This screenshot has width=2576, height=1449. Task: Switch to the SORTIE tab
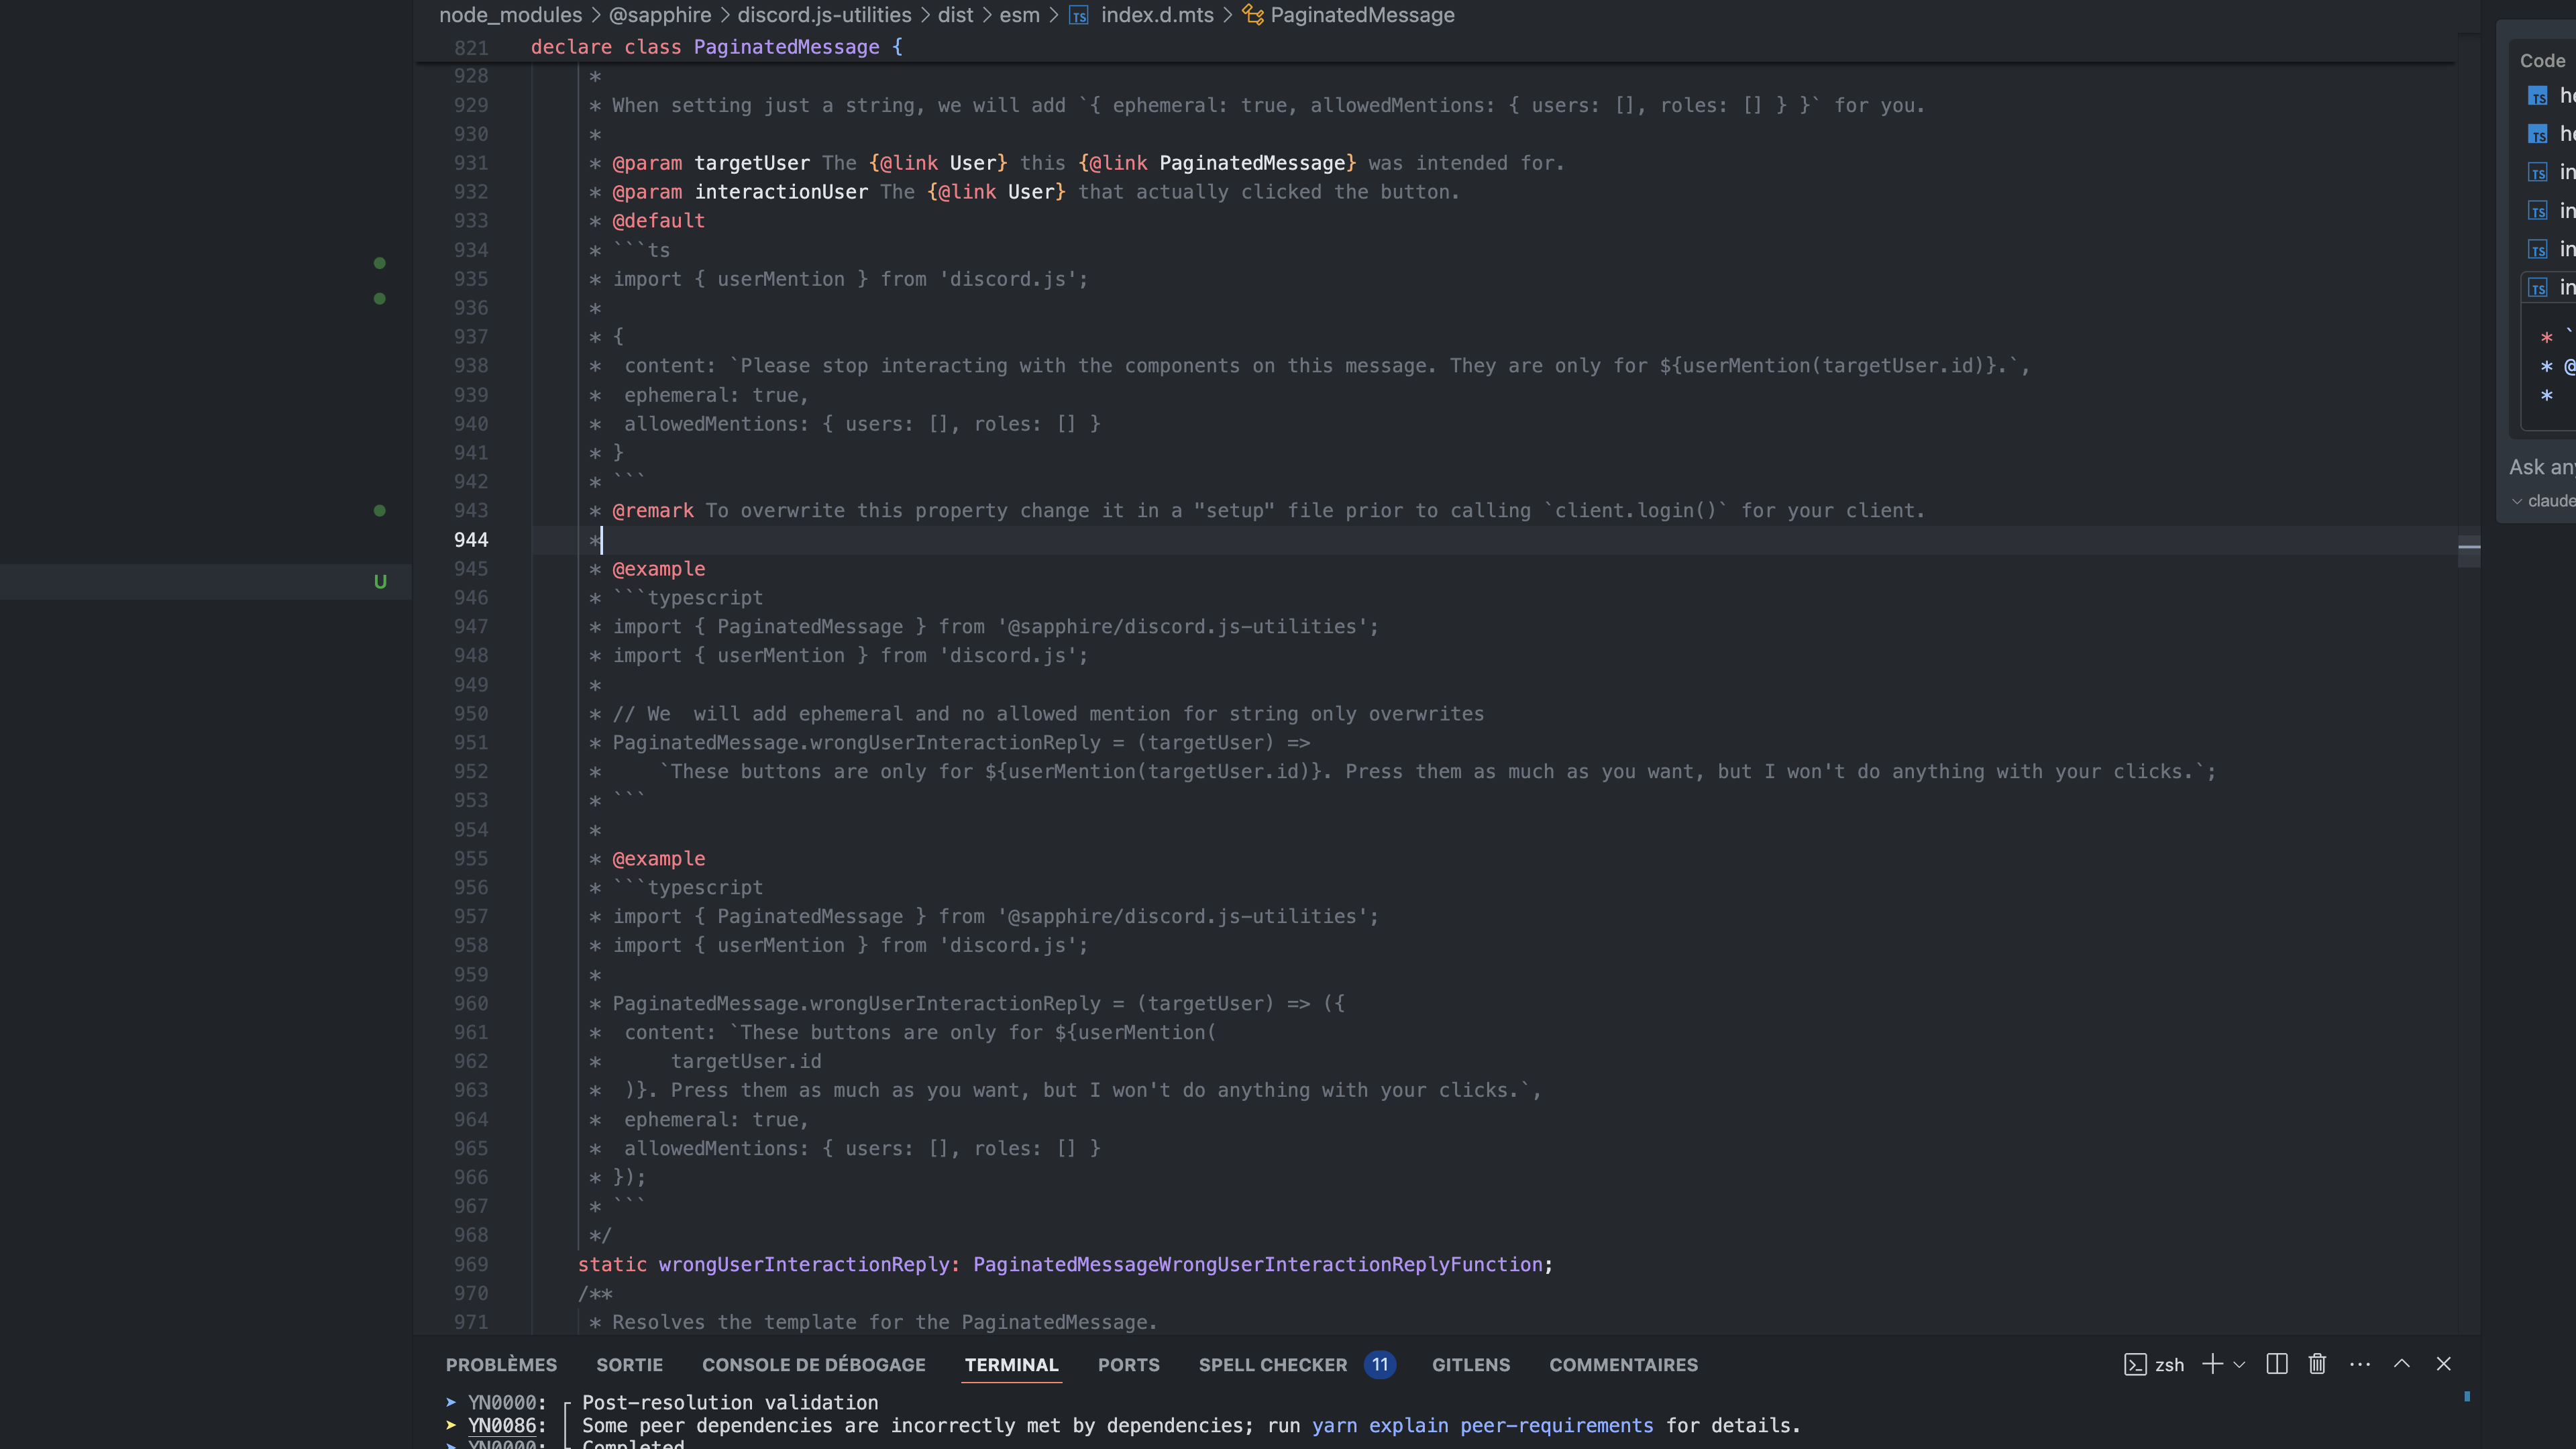(630, 1365)
